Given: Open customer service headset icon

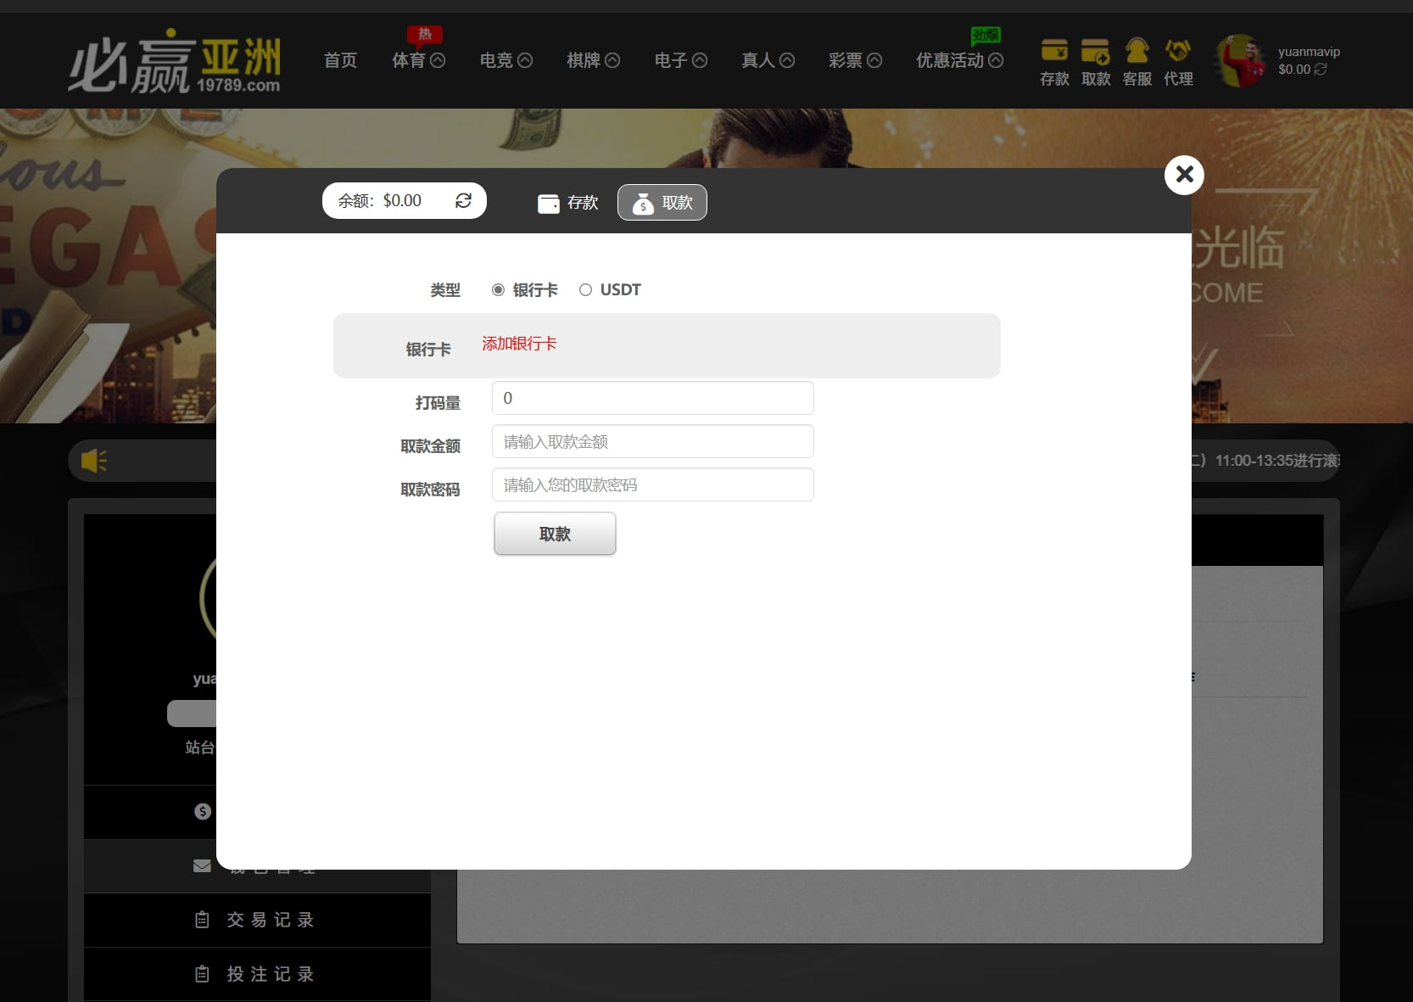Looking at the screenshot, I should [x=1137, y=52].
